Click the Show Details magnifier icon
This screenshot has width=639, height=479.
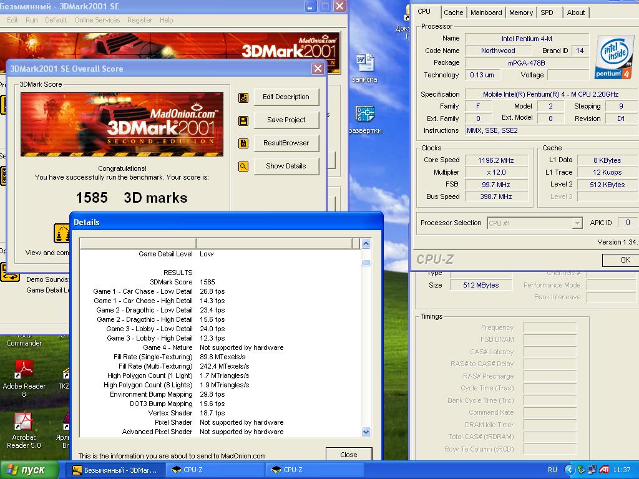[243, 167]
